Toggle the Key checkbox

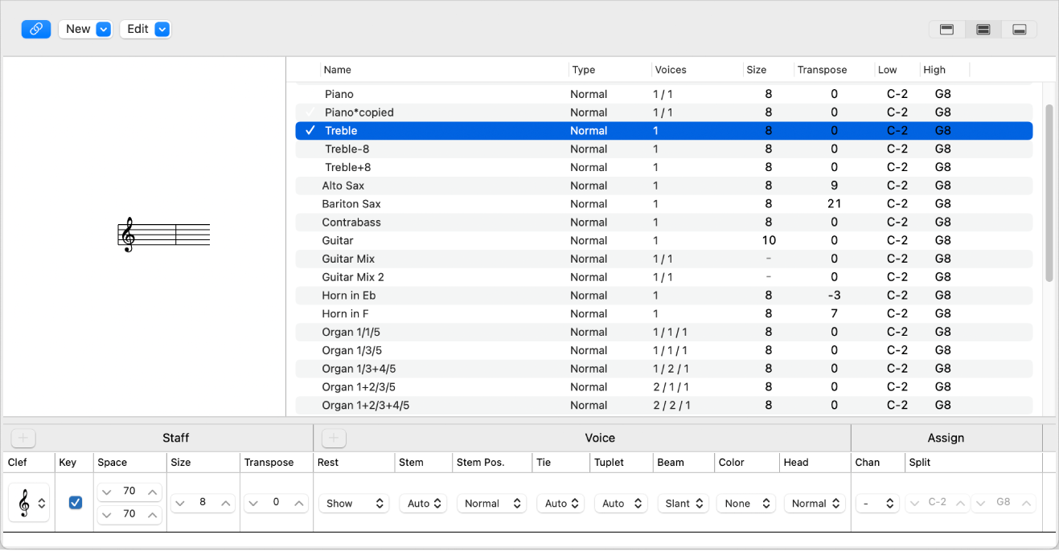point(76,503)
